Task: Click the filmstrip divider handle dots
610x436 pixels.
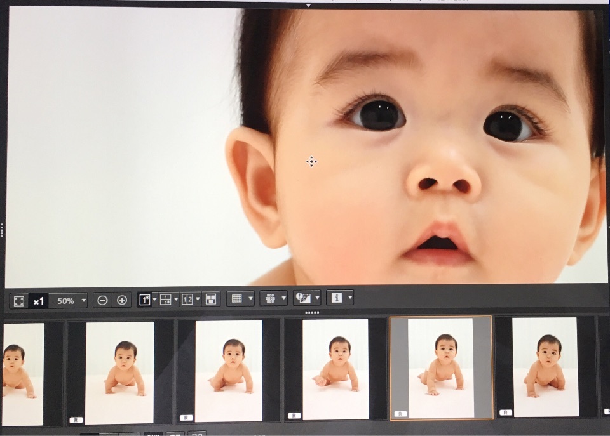Action: [311, 312]
